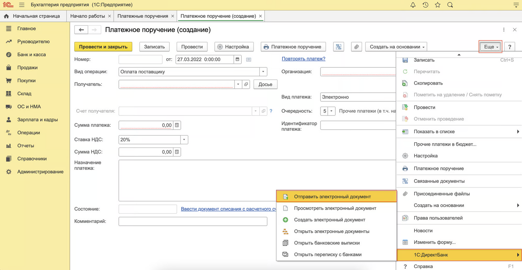Click Просмотреть электронный документ
522x270 pixels.
click(336, 208)
